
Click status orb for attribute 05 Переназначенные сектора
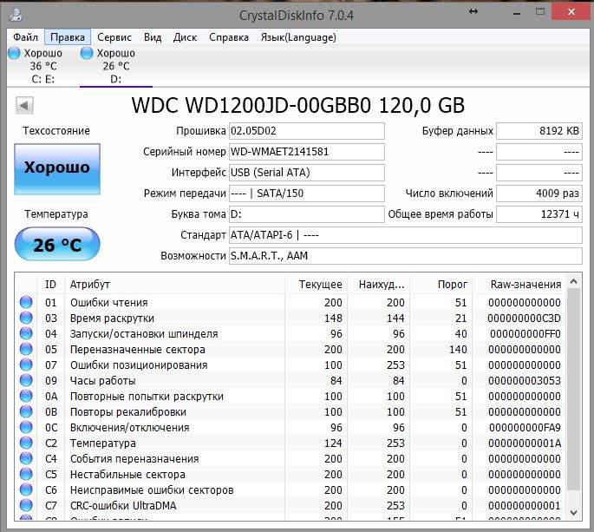[26, 350]
